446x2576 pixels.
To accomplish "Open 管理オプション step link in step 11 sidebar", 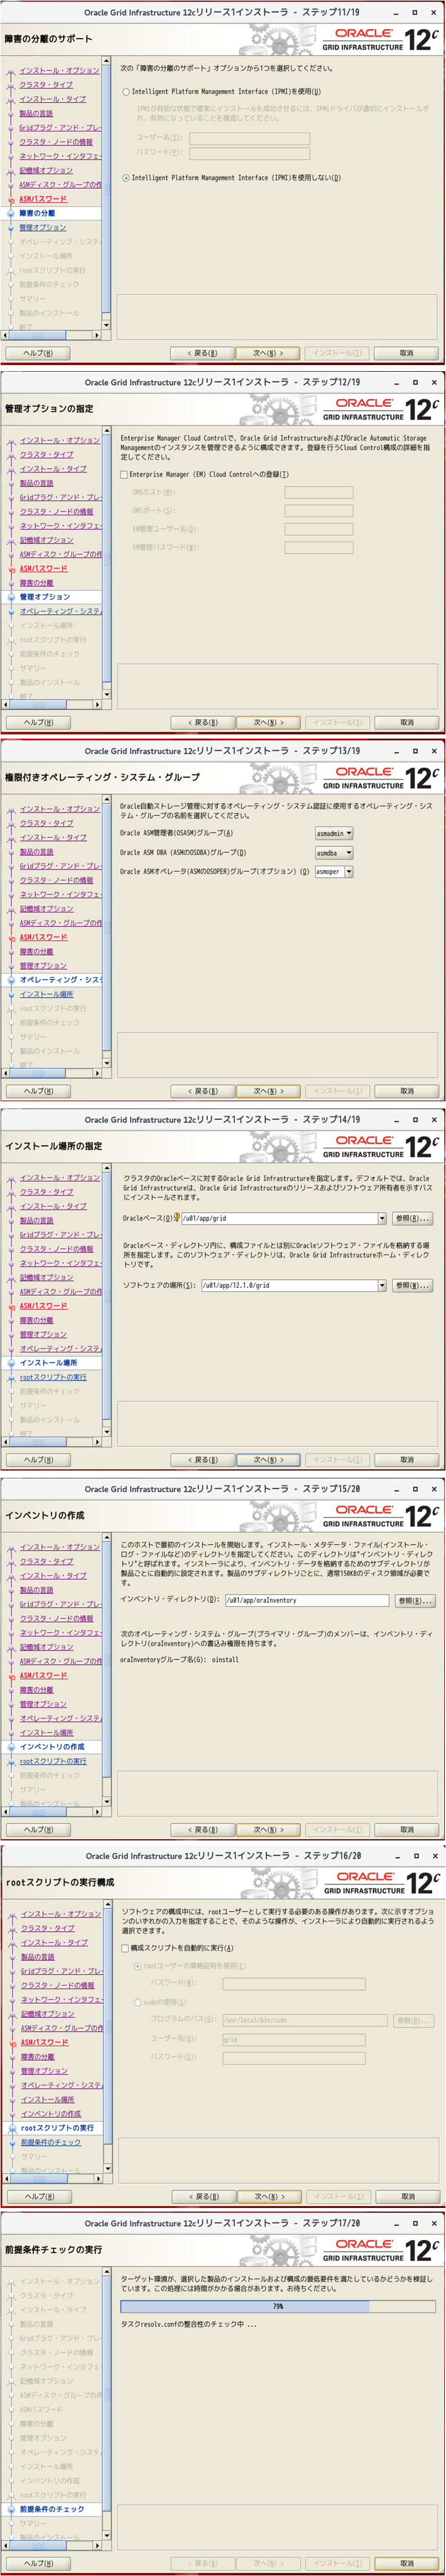I will [x=43, y=227].
